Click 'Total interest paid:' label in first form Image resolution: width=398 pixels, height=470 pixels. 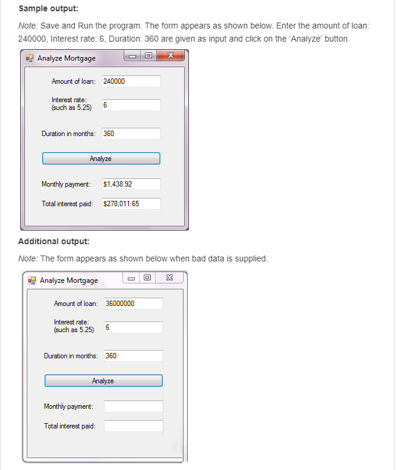[68, 204]
